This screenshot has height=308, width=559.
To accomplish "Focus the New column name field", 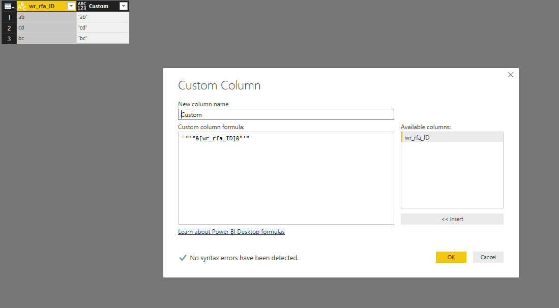I will [286, 114].
